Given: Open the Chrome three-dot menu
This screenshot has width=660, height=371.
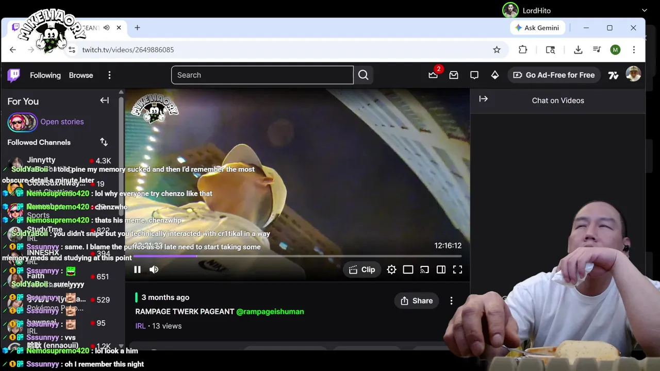Looking at the screenshot, I should [634, 50].
